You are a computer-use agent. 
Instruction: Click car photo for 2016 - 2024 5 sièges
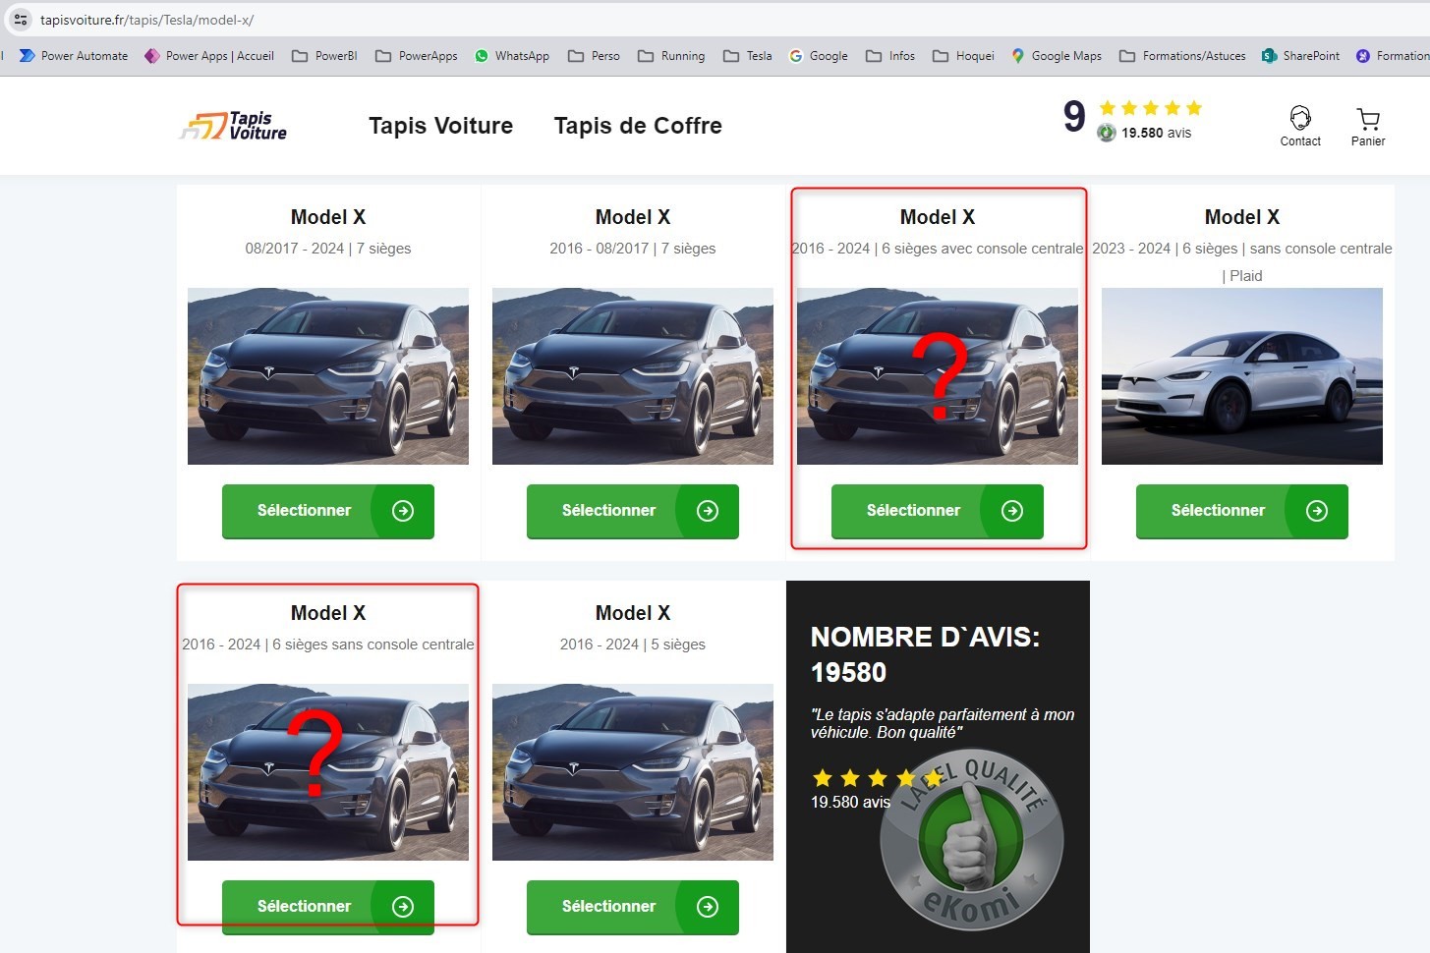[x=633, y=772]
